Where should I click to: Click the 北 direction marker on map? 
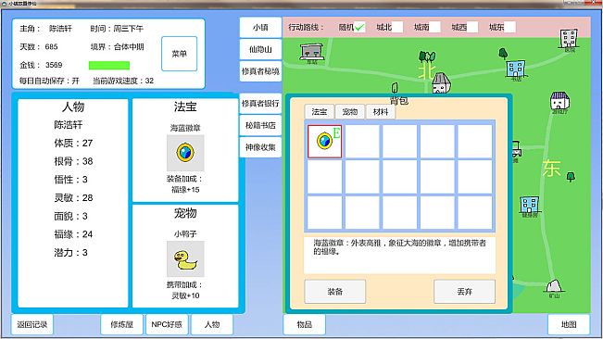tap(426, 70)
